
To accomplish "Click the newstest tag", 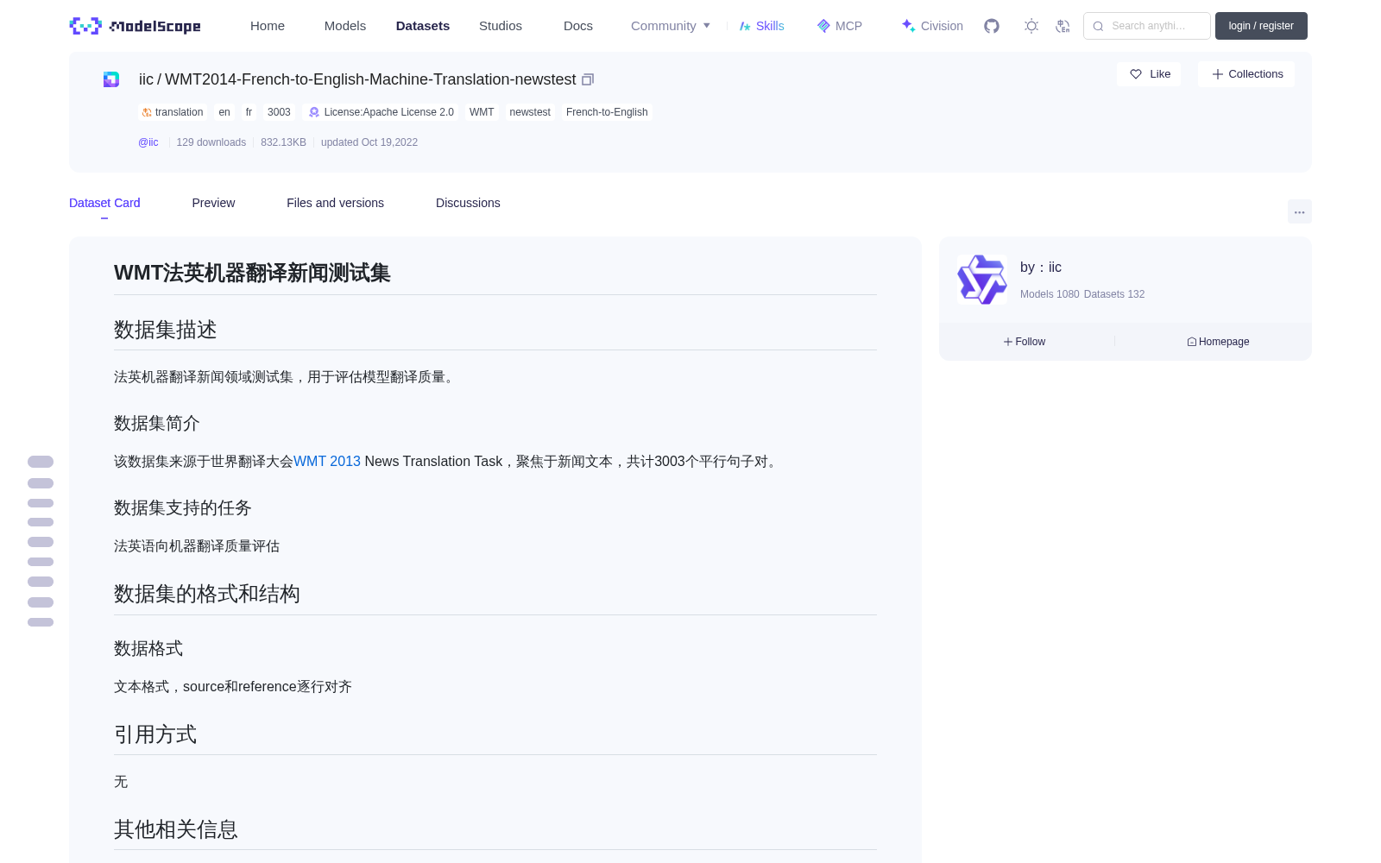I will click(x=530, y=112).
